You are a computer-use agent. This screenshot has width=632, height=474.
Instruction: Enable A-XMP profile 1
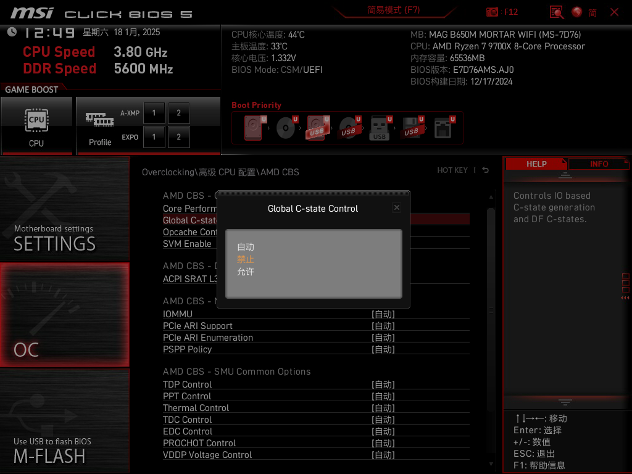pyautogui.click(x=154, y=113)
